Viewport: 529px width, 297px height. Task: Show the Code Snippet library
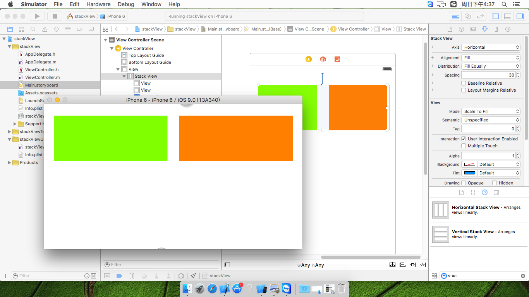coord(473,192)
